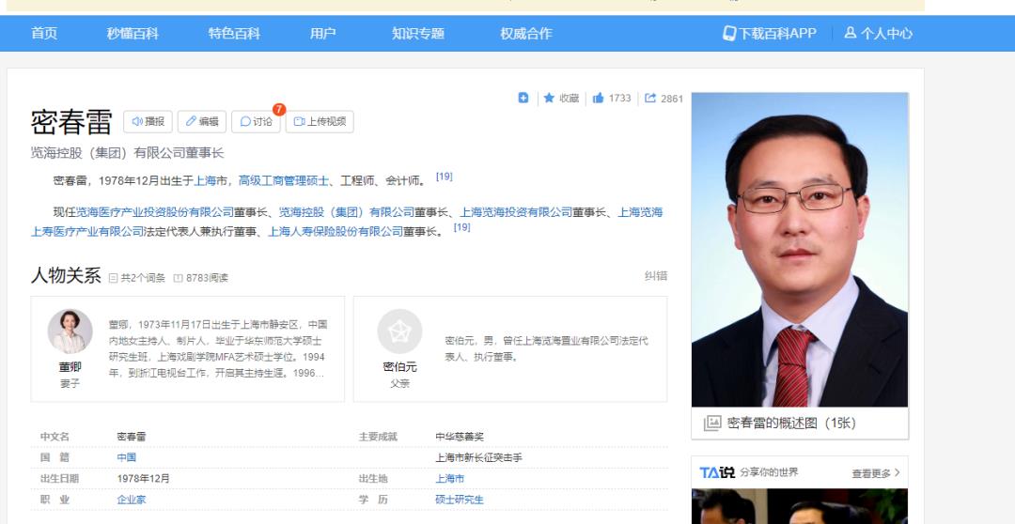Click 上海市新长征突击手 text
1015x524 pixels.
pos(478,457)
